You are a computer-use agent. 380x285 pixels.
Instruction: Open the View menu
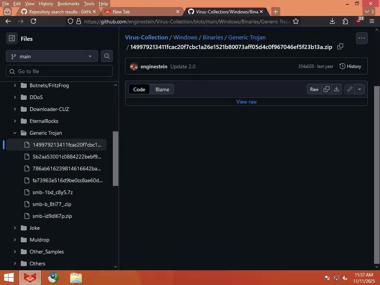click(30, 4)
